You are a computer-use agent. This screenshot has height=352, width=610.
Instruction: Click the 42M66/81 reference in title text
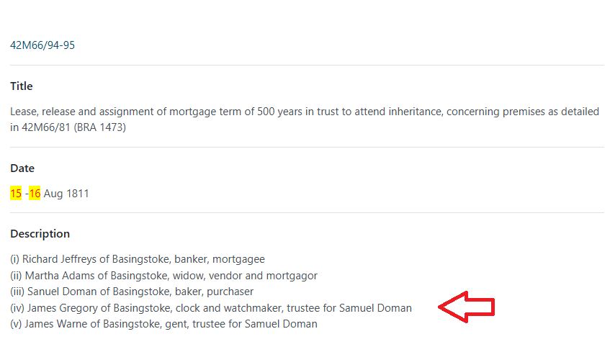46,127
